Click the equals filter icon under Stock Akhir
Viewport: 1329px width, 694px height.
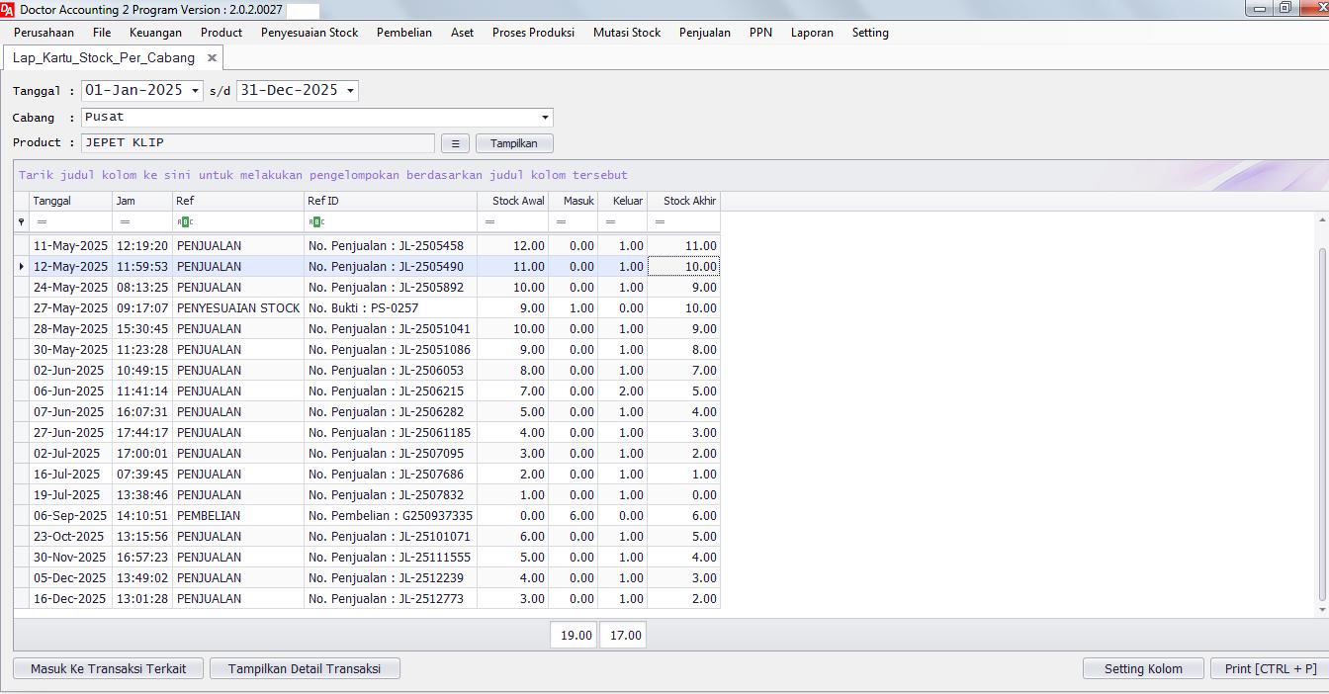coord(660,222)
